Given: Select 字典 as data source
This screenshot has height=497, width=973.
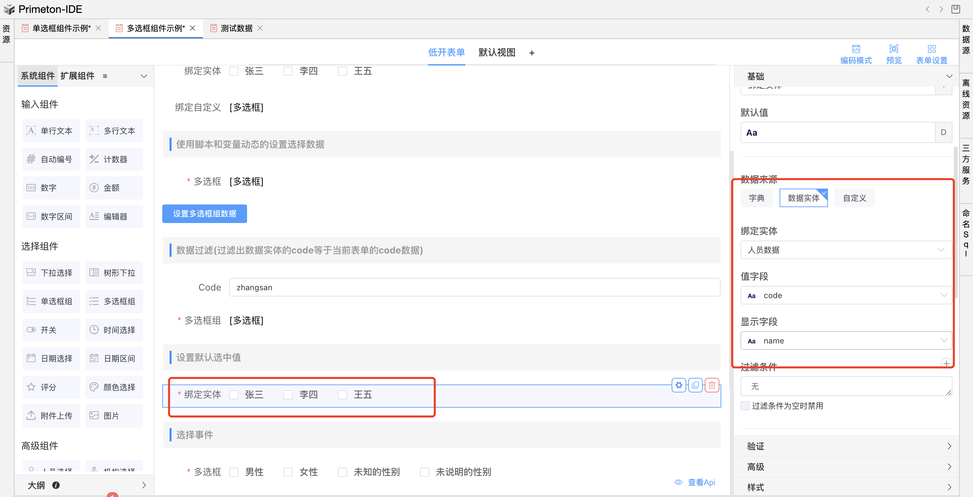Looking at the screenshot, I should [x=756, y=198].
